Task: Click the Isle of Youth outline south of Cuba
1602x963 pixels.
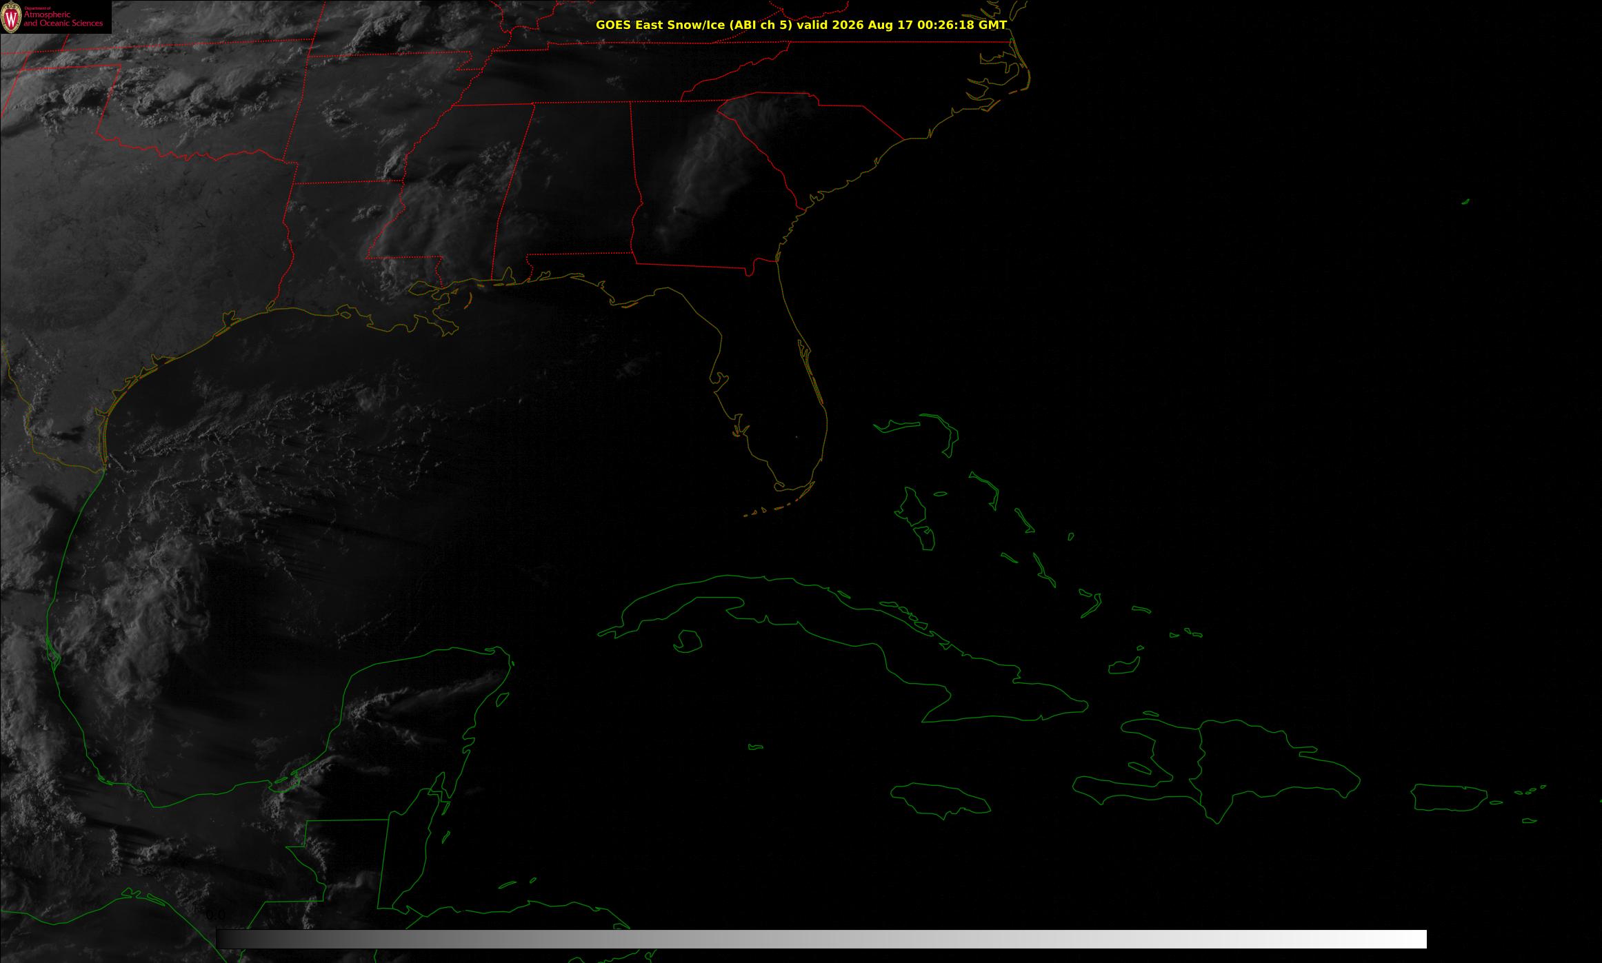Action: point(688,641)
